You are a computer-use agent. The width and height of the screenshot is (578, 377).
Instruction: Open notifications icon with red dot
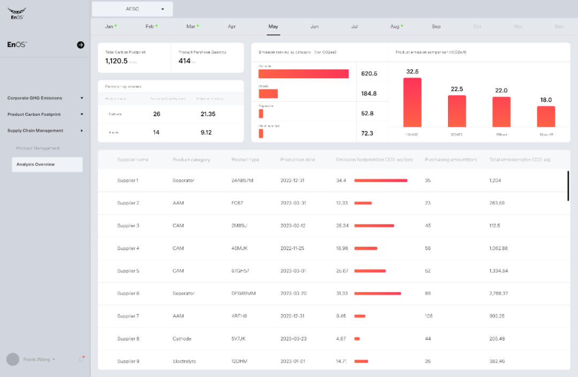click(x=81, y=359)
